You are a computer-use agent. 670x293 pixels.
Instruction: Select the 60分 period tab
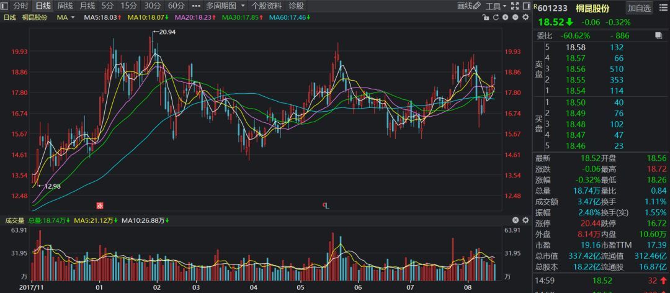tap(176, 6)
